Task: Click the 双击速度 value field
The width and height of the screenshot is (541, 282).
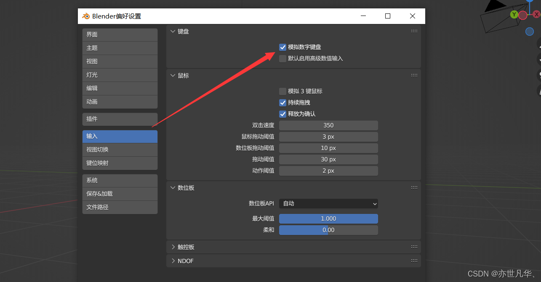Action: [x=328, y=125]
